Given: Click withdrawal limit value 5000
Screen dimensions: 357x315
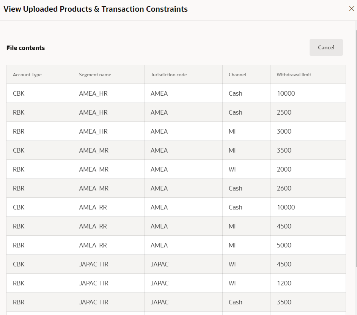Looking at the screenshot, I should (284, 245).
